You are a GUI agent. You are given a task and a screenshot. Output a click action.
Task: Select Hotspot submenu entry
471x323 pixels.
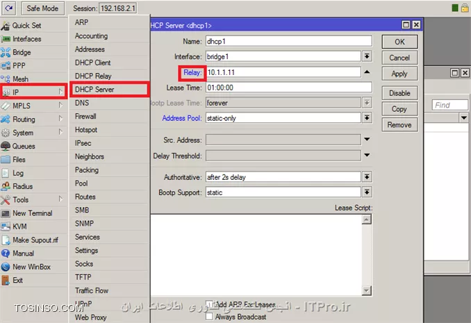(x=110, y=130)
